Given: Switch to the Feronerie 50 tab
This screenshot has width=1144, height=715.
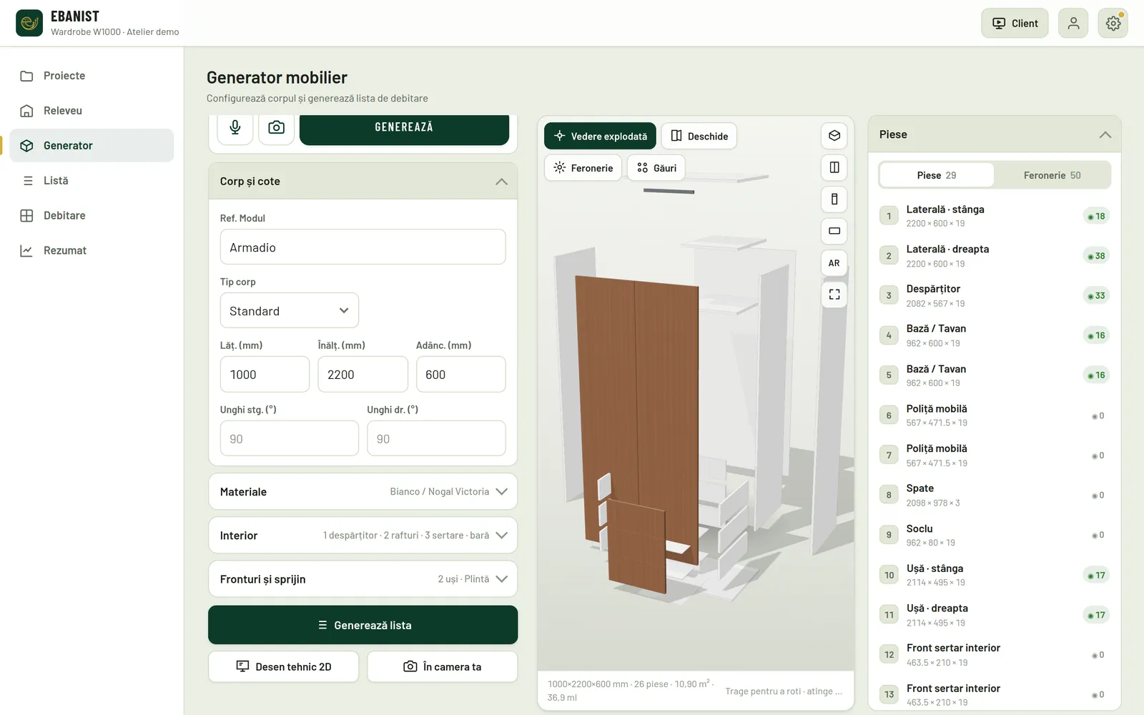Looking at the screenshot, I should 1052,175.
